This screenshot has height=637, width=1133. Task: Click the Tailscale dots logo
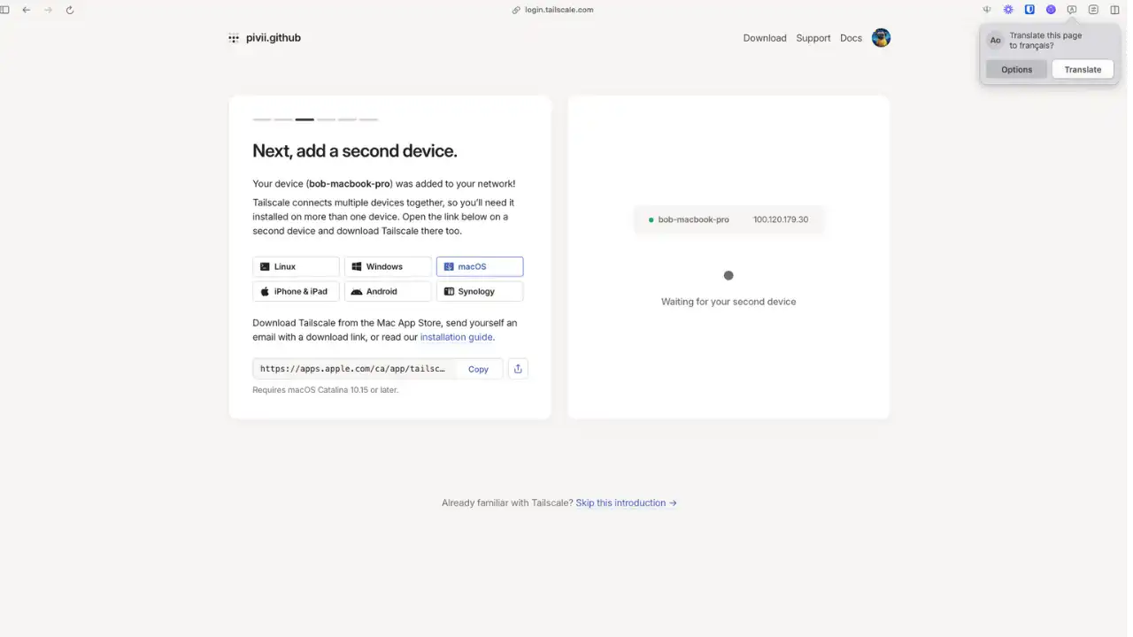pos(234,38)
